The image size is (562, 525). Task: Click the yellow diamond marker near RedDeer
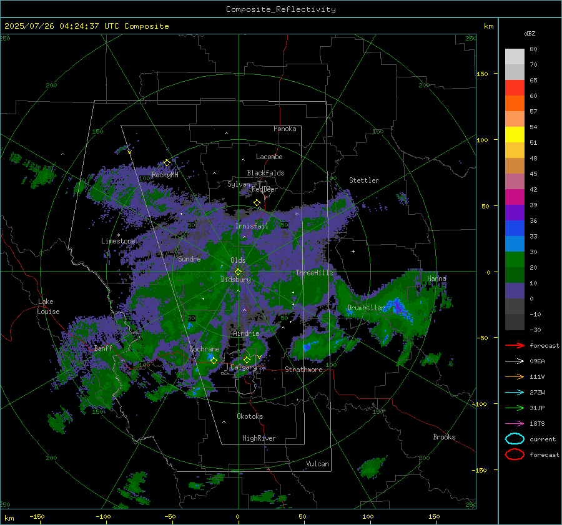click(x=257, y=203)
